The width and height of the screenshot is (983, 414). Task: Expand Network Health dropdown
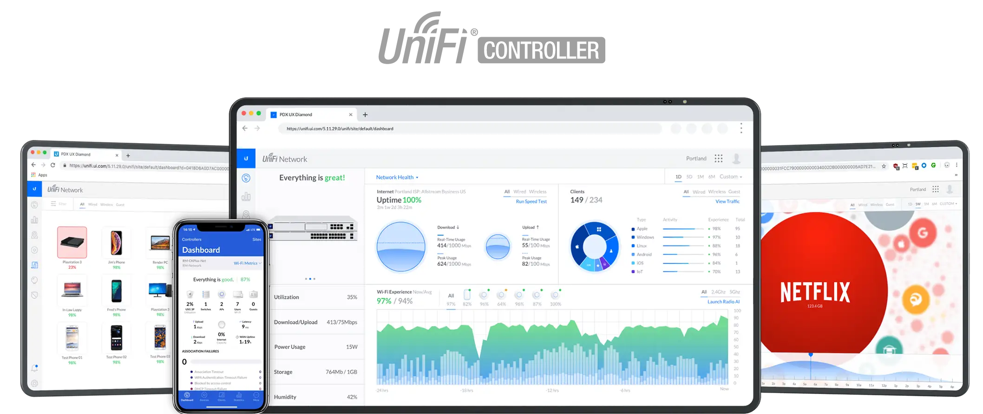coord(397,177)
